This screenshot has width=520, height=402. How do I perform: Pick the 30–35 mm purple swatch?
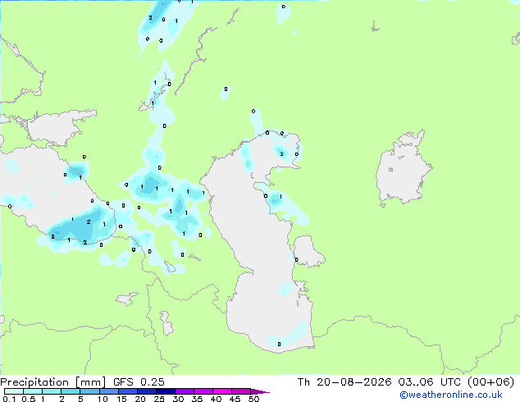point(185,391)
